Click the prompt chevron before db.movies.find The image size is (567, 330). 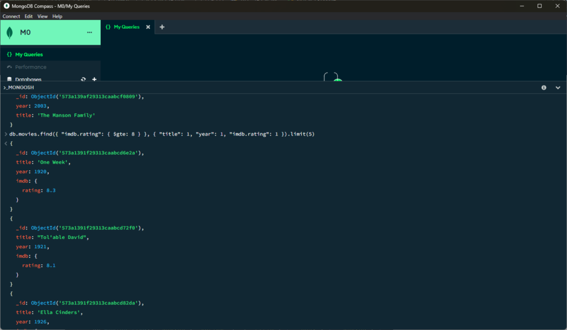click(x=6, y=134)
